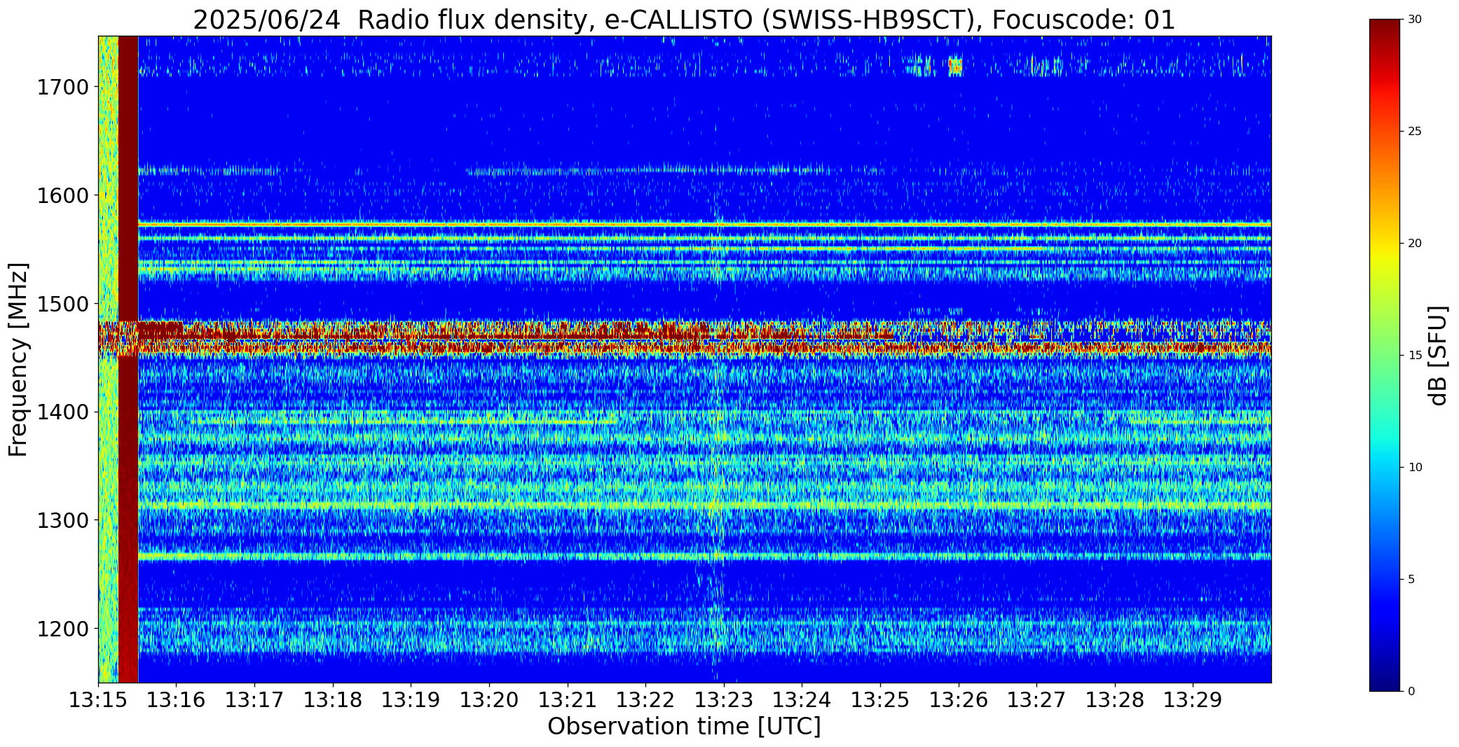Click the colorbar tick label 25
This screenshot has height=747, width=1459.
pos(1415,132)
